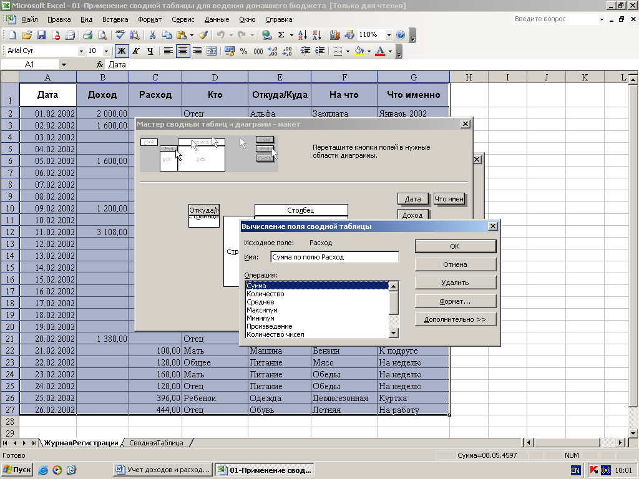Click Decrease Decimal icon

287,51
